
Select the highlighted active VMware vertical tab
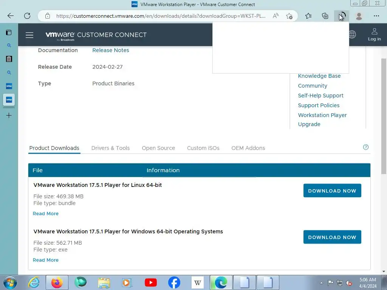[x=9, y=100]
